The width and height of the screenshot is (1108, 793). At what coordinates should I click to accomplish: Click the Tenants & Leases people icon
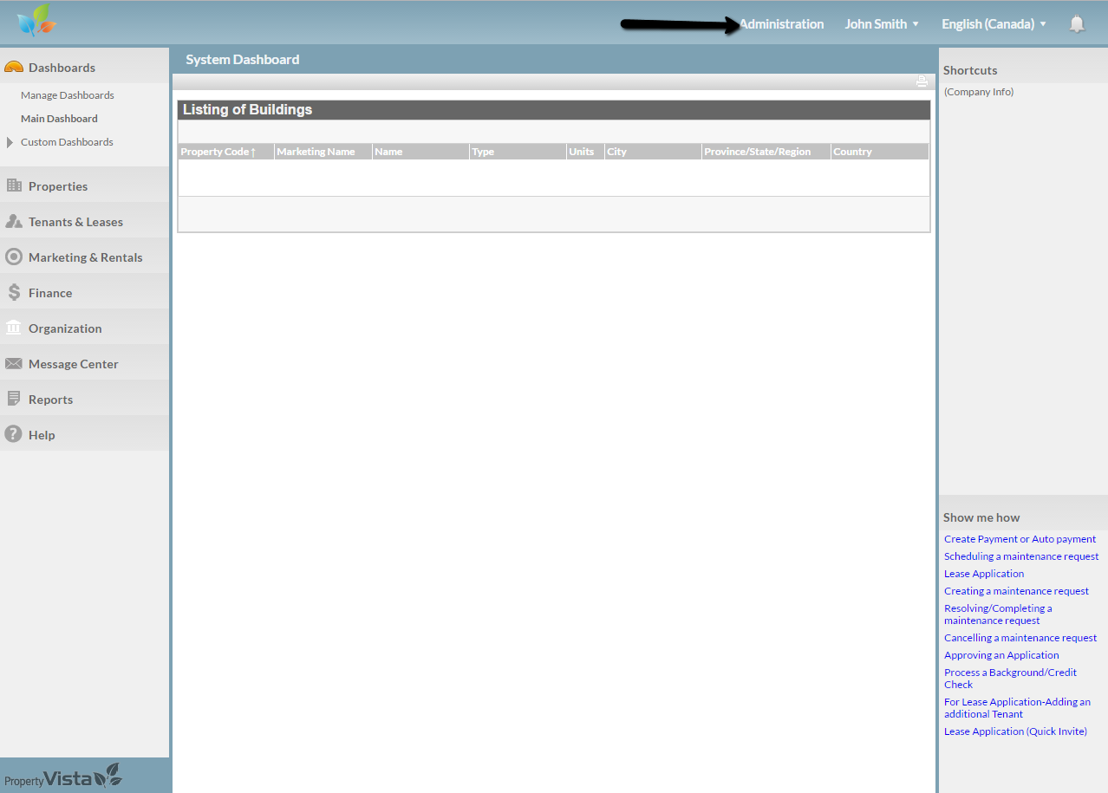coord(14,222)
